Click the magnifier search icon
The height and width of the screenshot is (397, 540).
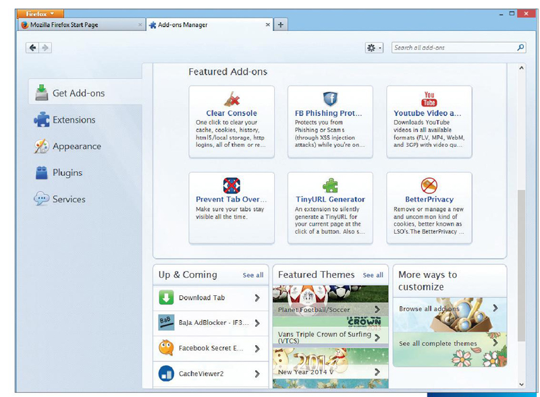(x=520, y=47)
